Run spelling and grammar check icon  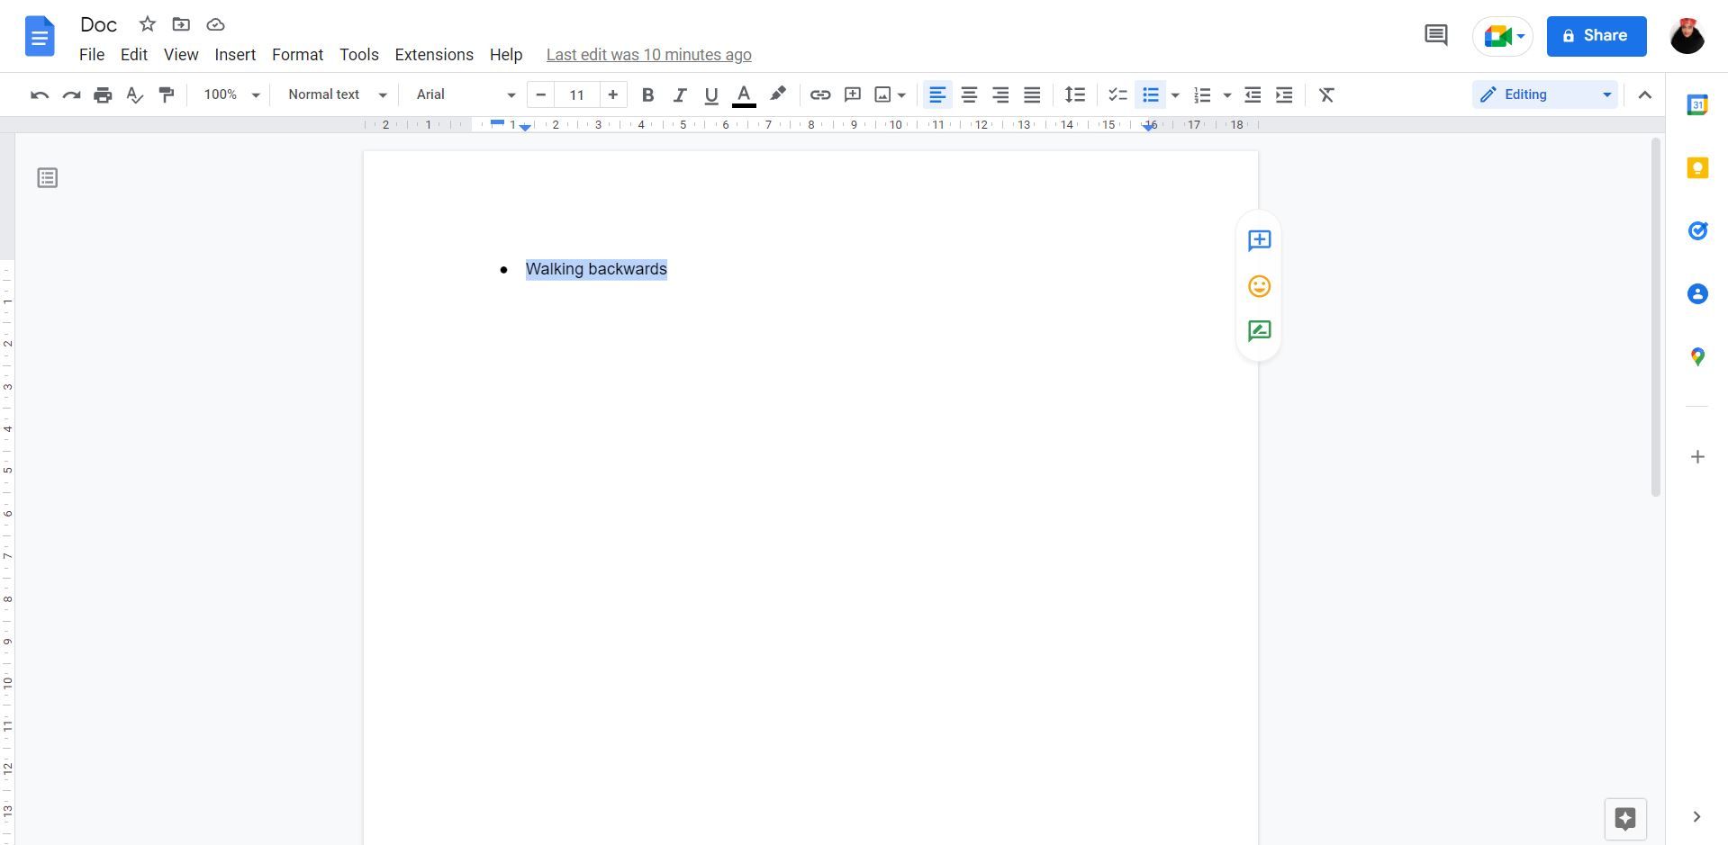134,94
